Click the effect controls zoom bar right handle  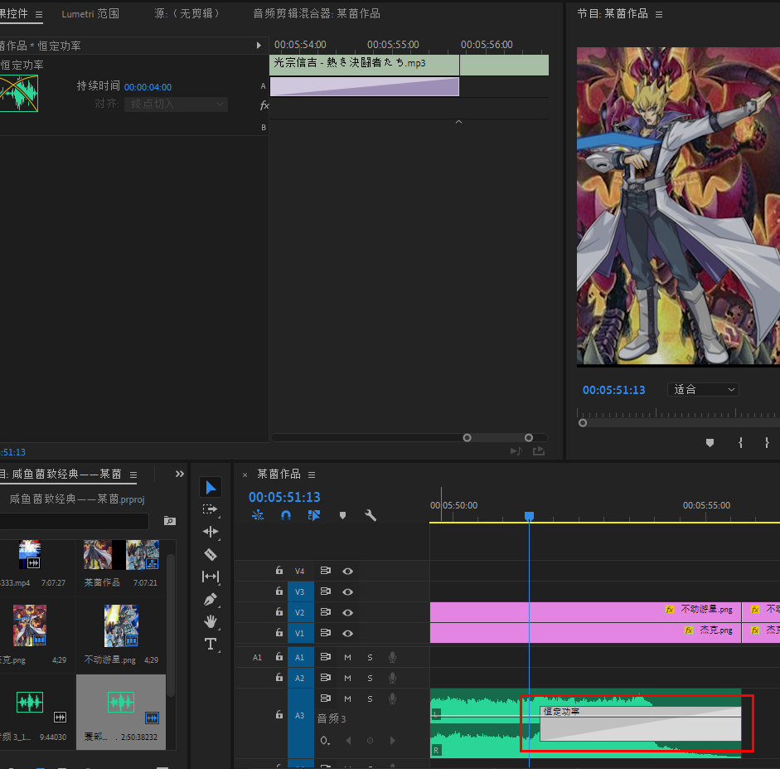coord(529,437)
